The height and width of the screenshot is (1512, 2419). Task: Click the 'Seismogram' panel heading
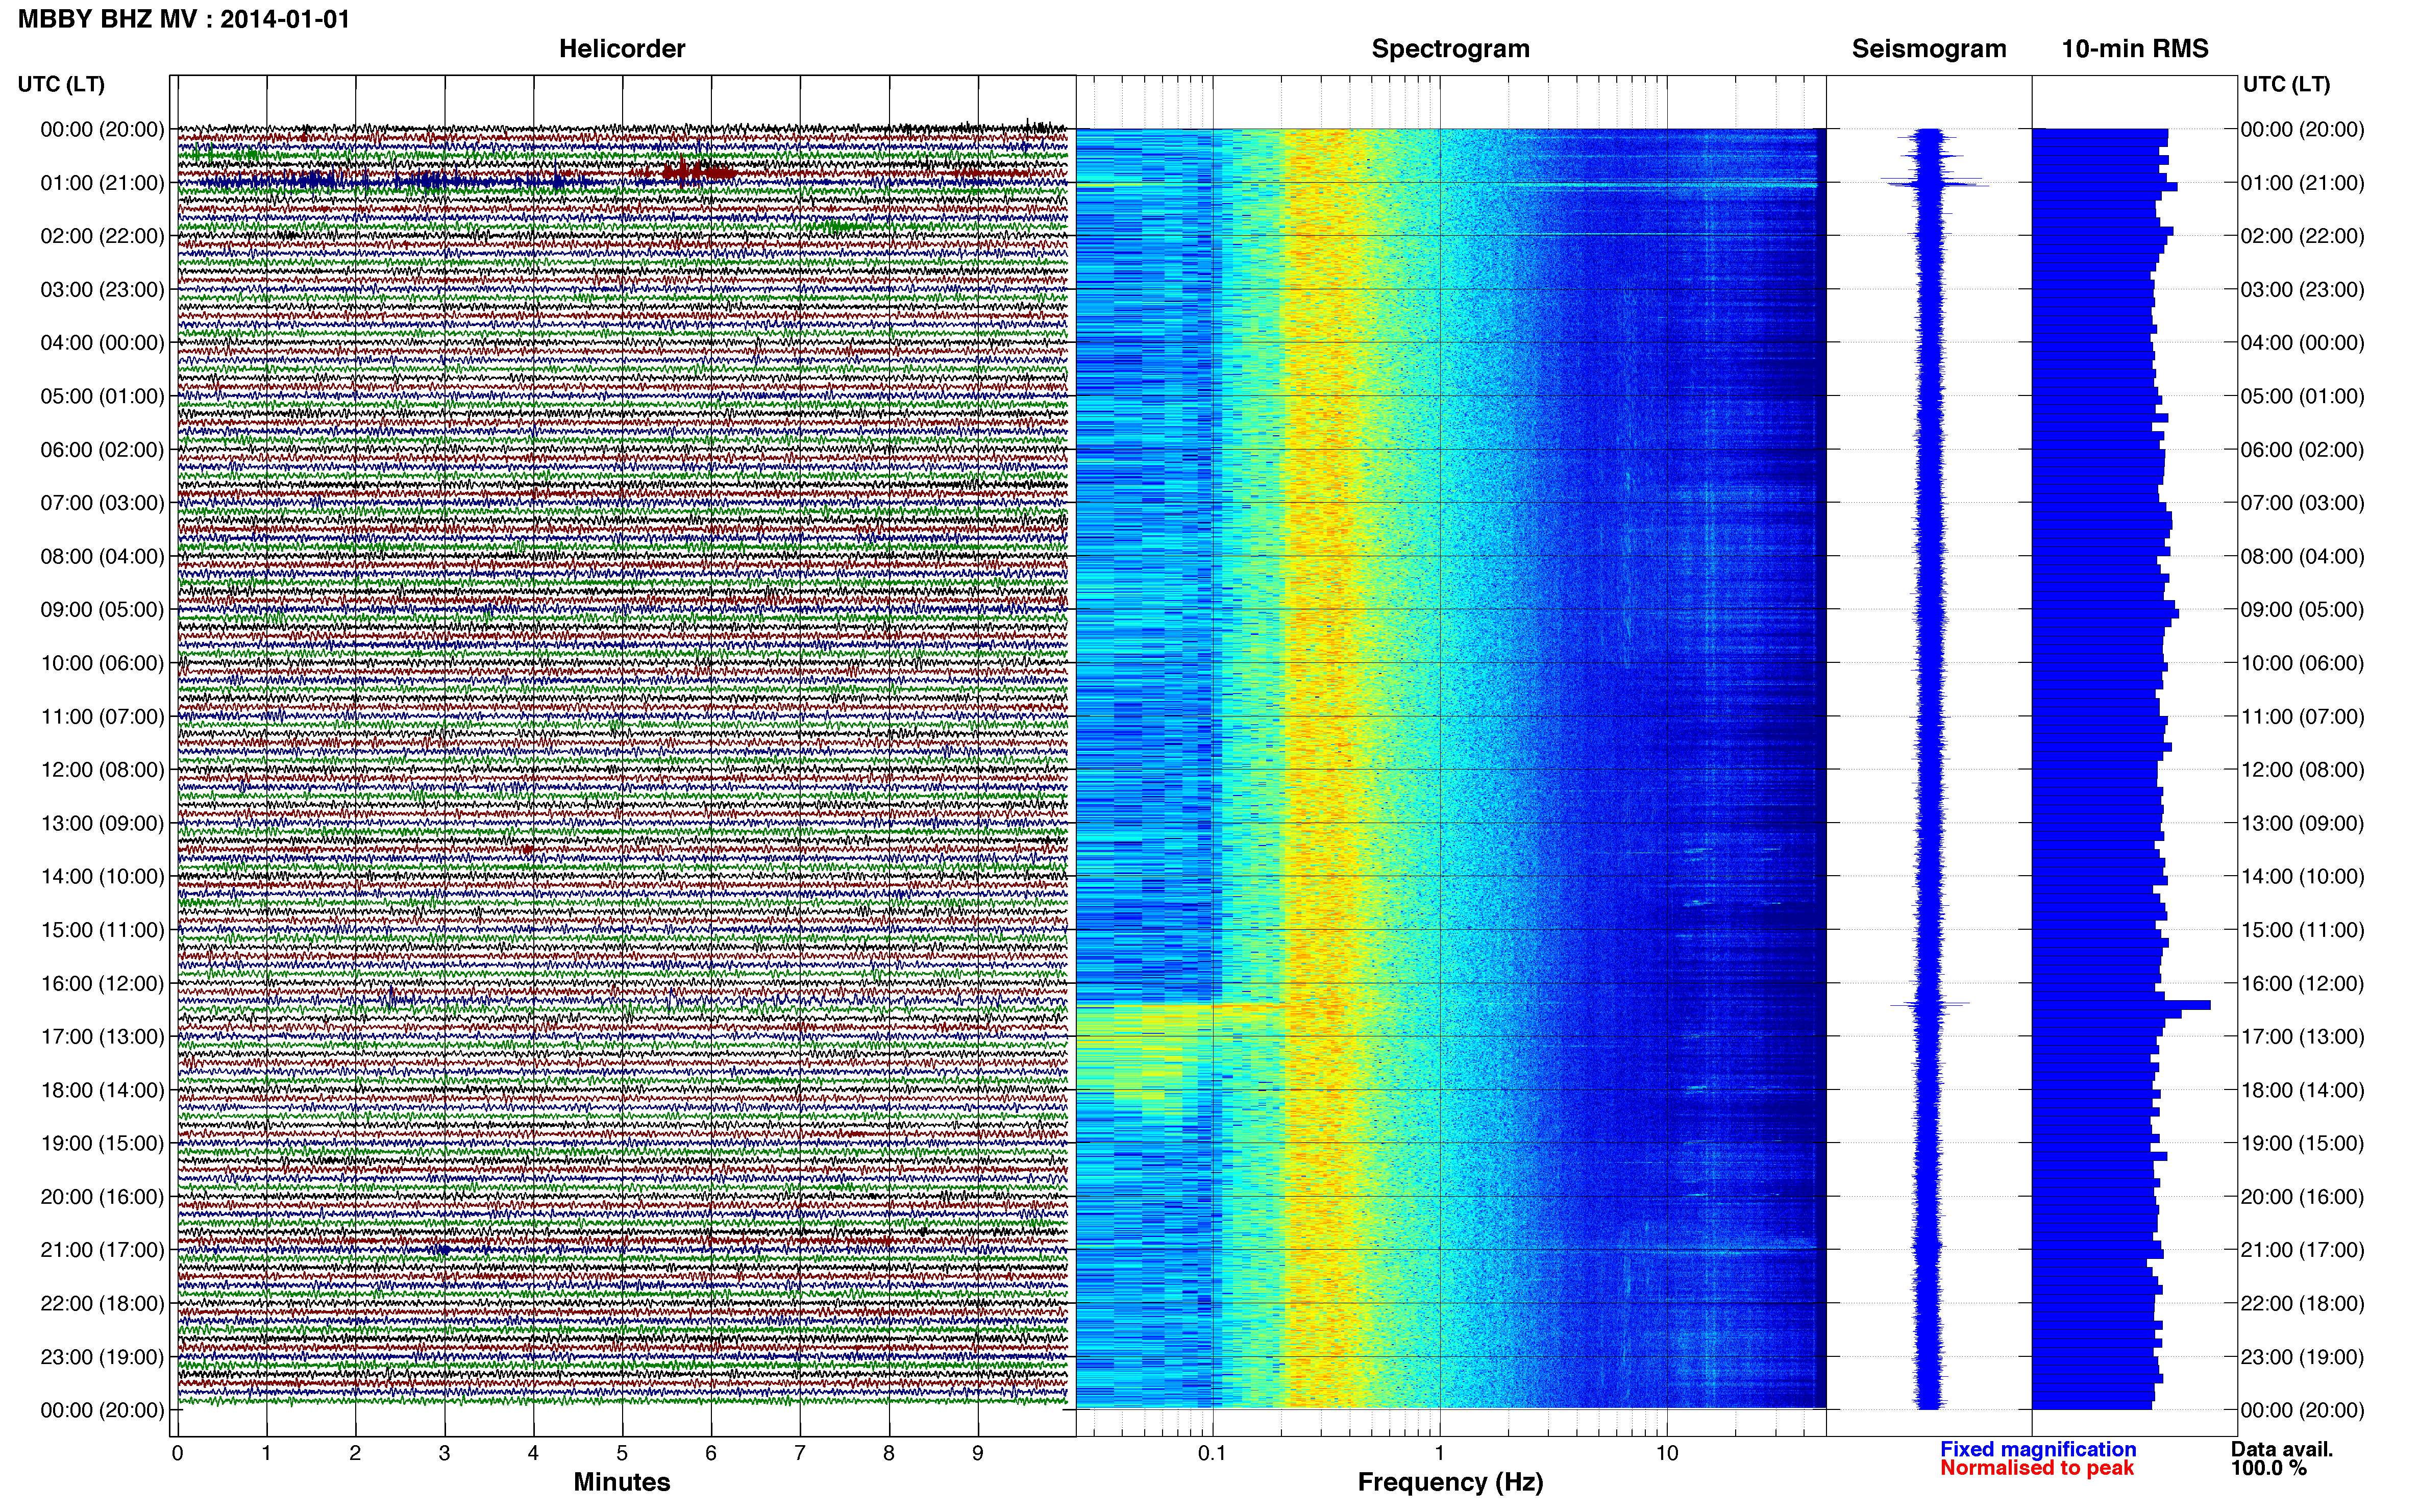(x=1929, y=49)
